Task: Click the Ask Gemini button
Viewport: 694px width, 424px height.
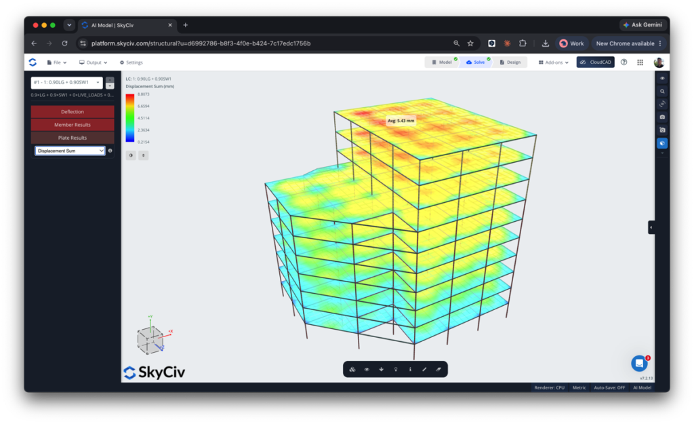Action: pyautogui.click(x=642, y=25)
